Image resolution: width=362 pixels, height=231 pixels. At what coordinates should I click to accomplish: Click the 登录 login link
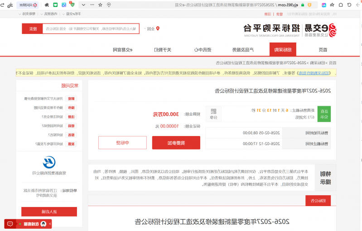pyautogui.click(x=280, y=14)
